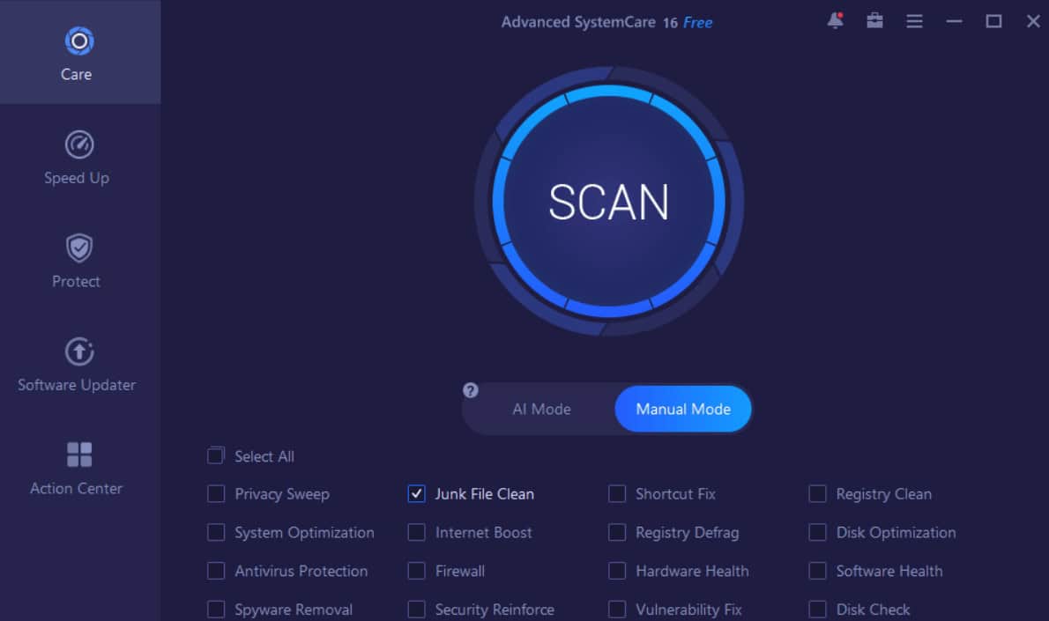
Task: Open the Care section icon
Action: 79,41
